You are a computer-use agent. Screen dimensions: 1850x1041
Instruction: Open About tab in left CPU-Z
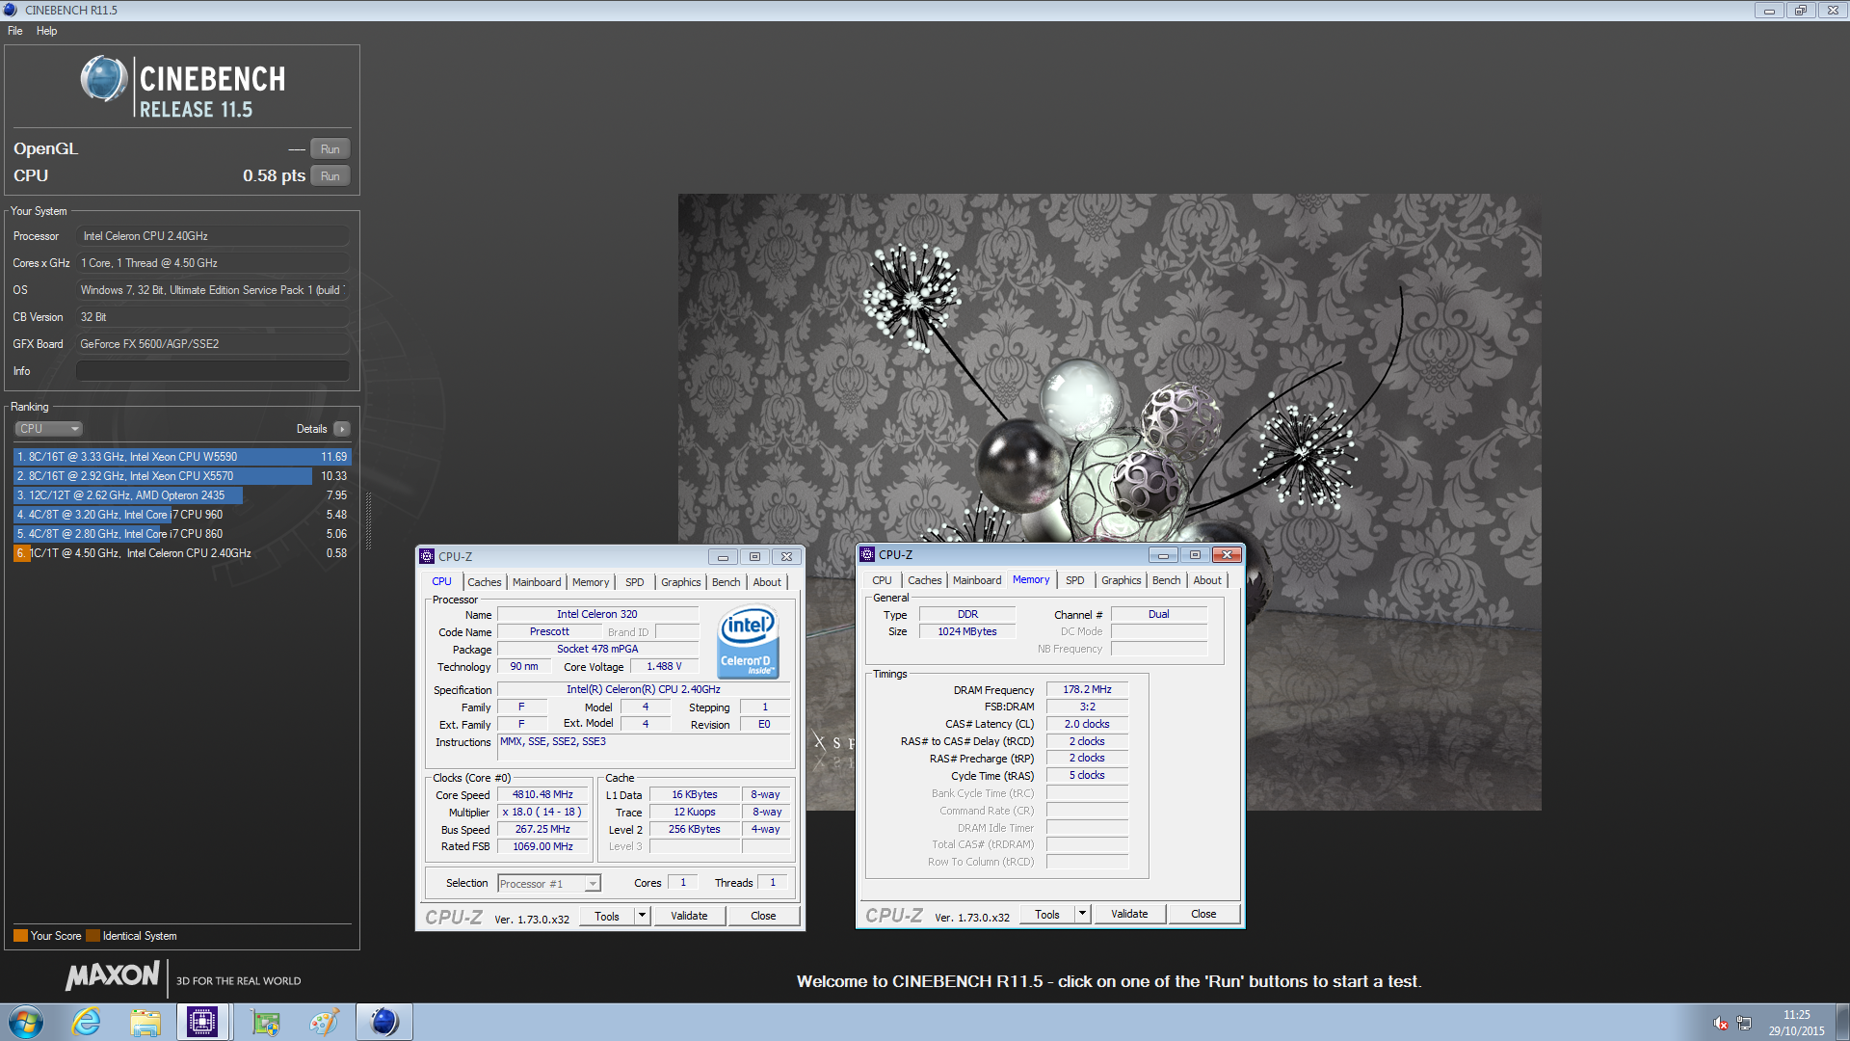pyautogui.click(x=767, y=582)
